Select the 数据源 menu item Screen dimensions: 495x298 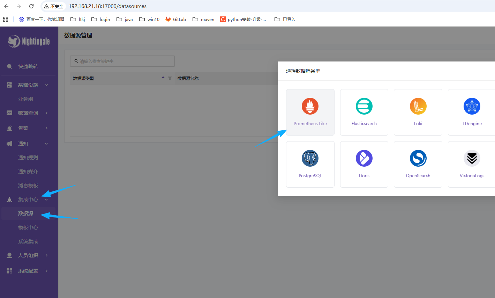28,213
